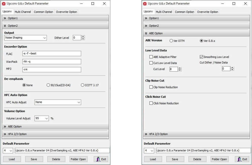This screenshot has height=165, width=252.
Task: Expand HFA 2/3 Option in right window
Action: coord(196,134)
